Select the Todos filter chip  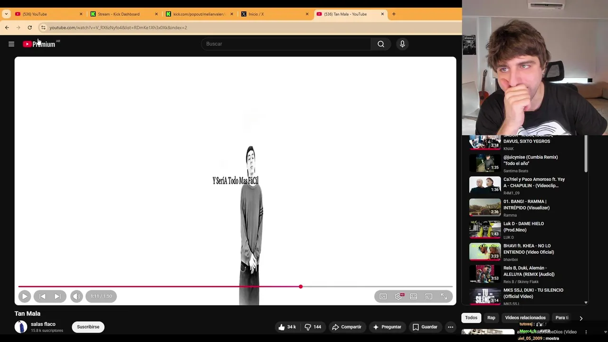click(x=471, y=318)
